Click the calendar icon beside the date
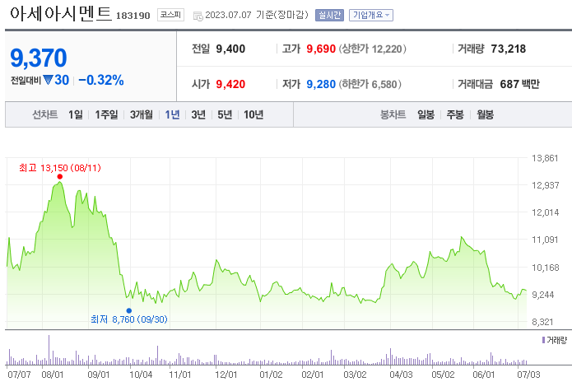The width and height of the screenshot is (572, 391). tap(198, 16)
